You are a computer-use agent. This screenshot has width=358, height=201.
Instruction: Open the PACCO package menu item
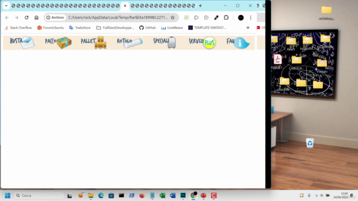58,42
